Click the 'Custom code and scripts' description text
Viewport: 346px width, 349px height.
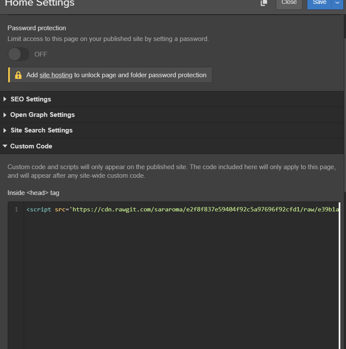coord(171,171)
